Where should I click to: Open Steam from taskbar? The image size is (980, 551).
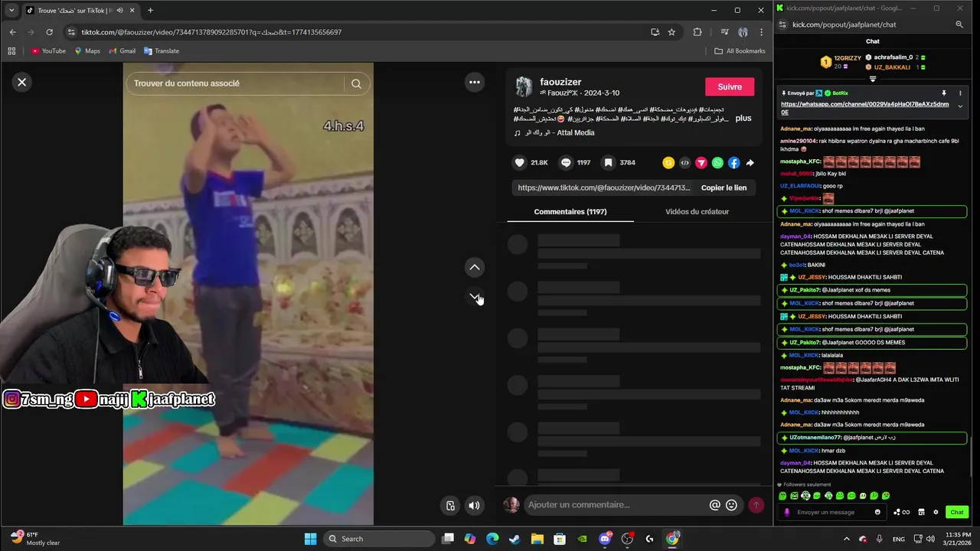click(x=514, y=539)
